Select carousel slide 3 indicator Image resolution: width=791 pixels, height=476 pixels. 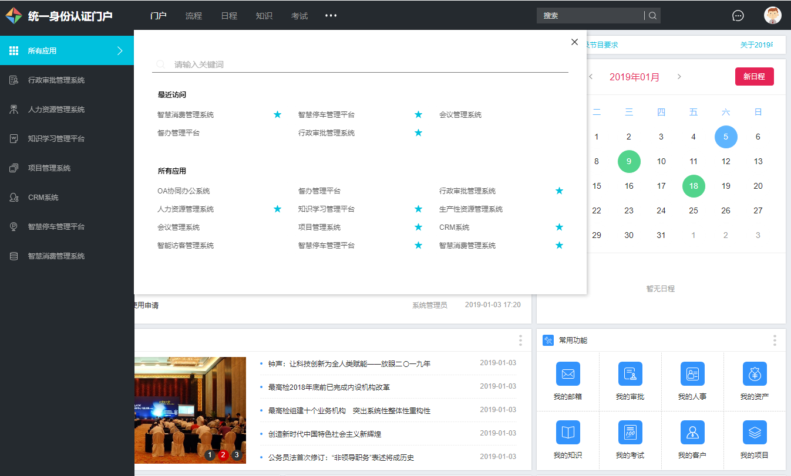237,454
